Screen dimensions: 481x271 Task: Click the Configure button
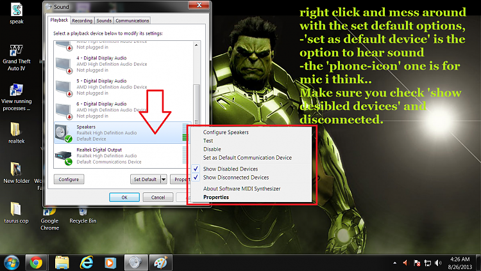pyautogui.click(x=69, y=179)
